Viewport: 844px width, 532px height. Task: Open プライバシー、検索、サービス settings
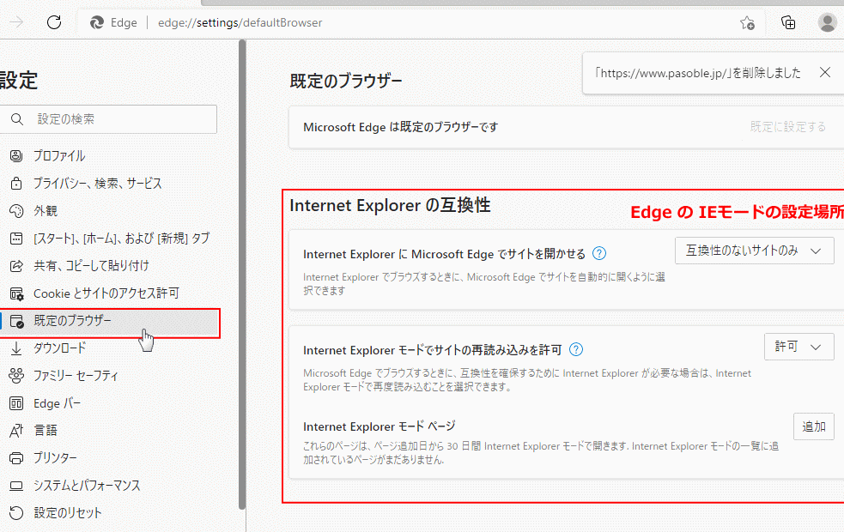tap(97, 184)
